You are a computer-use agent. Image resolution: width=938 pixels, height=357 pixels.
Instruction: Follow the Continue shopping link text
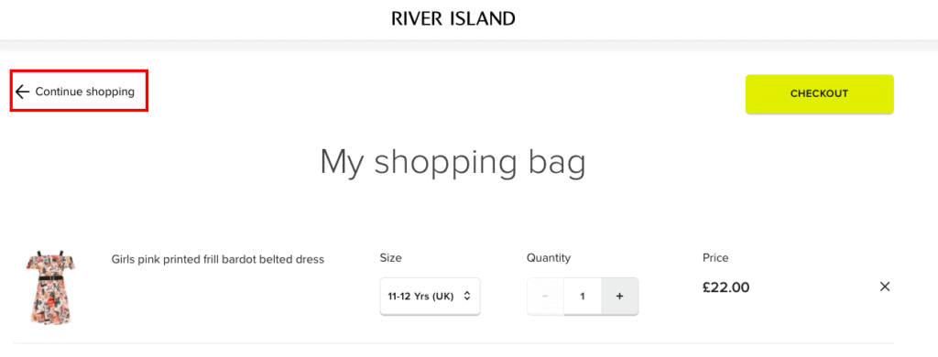coord(85,92)
